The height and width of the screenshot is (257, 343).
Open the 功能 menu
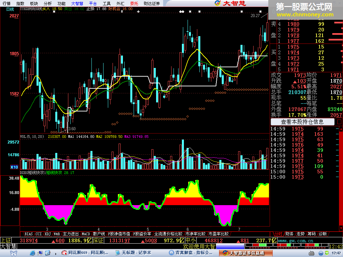(62, 3)
